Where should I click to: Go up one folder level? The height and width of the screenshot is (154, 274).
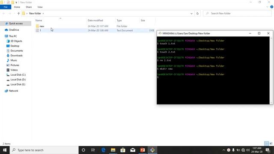[18, 13]
